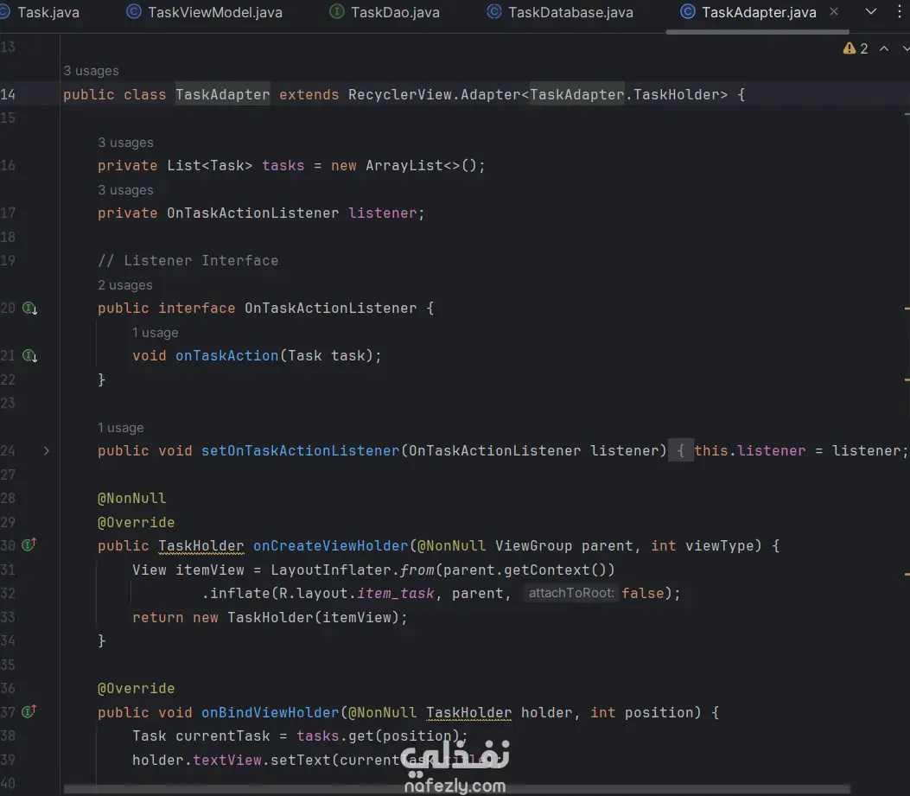Click the gutter icon next to onTaskAction

pyautogui.click(x=29, y=356)
